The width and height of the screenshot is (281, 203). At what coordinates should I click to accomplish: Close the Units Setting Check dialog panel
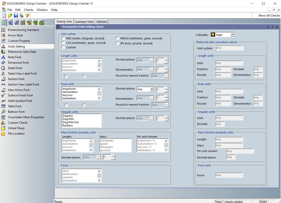[276, 27]
